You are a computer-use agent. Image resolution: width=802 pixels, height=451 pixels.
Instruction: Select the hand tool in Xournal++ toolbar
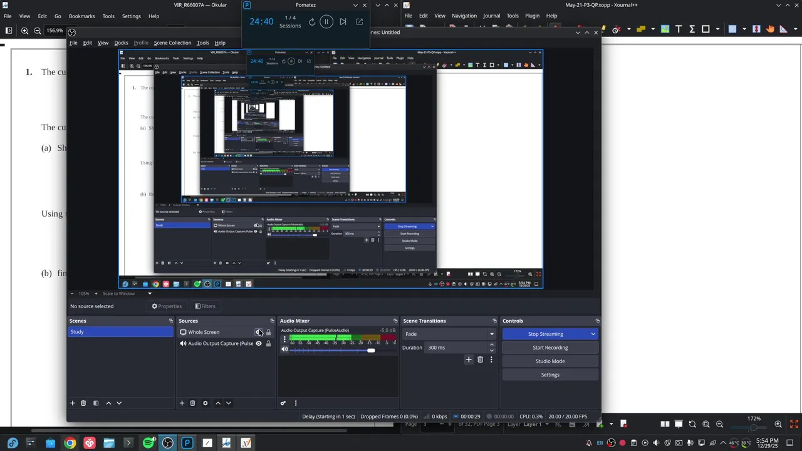tap(770, 29)
